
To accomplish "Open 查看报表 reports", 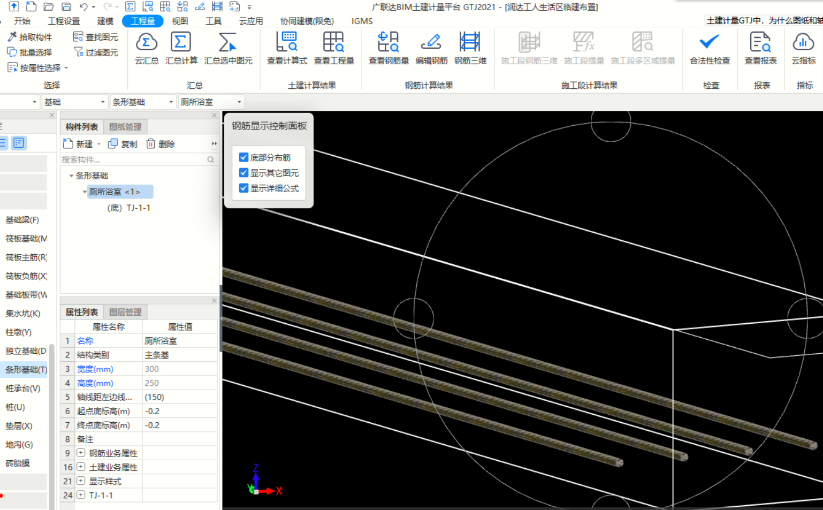I will (x=760, y=48).
